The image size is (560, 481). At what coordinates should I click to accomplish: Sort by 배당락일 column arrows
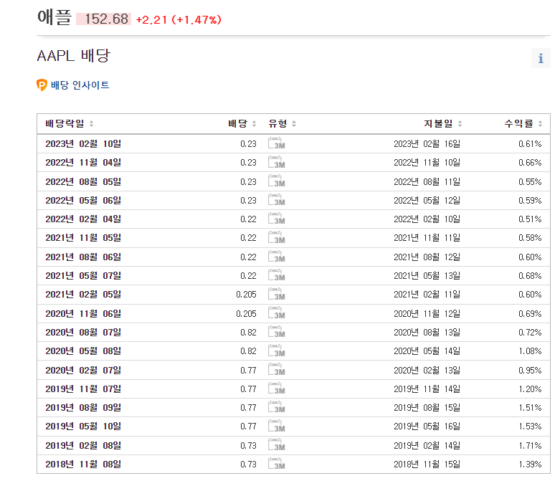click(x=92, y=123)
